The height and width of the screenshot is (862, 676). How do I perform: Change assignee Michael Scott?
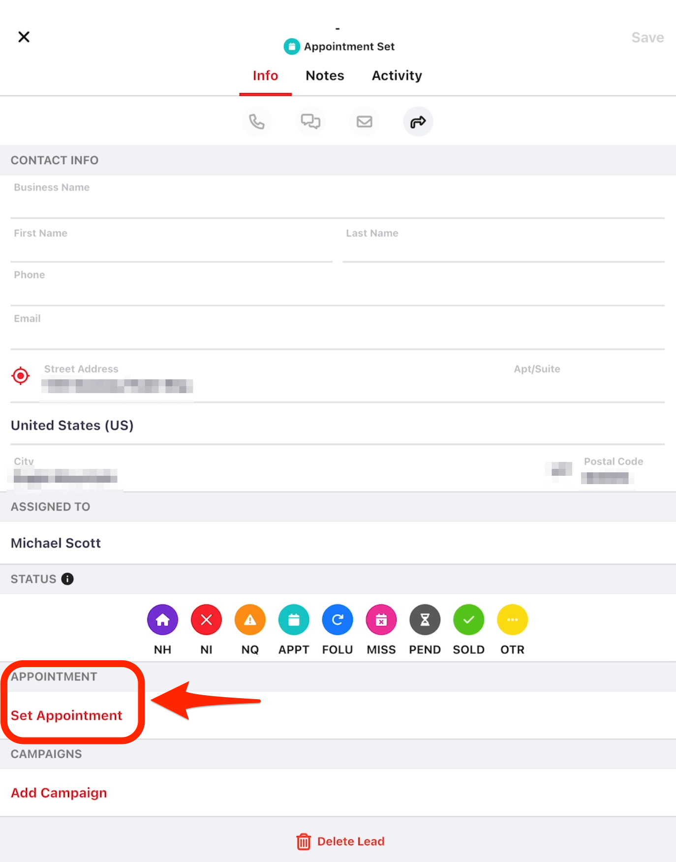(x=56, y=543)
